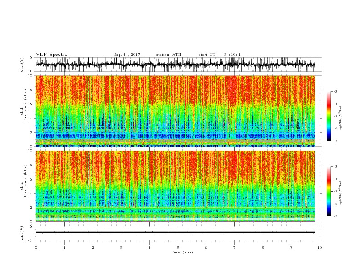The image size is (360, 278).
Task: Click the ch.1 color scale "log(PSD)(V²/Hz)" label
Action: coord(340,119)
